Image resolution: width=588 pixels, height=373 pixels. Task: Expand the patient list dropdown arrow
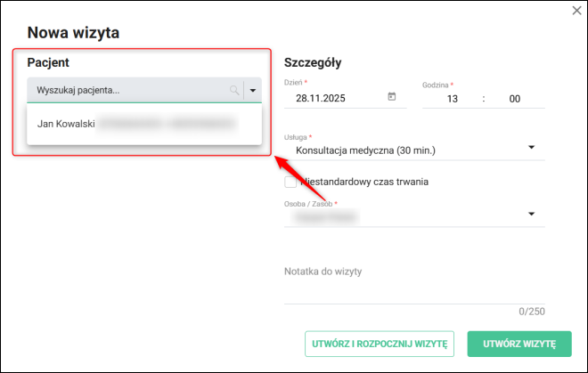254,90
